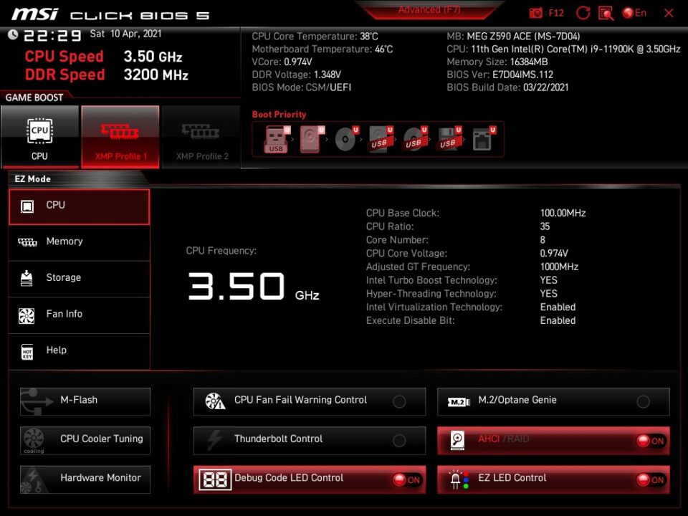Open the Memory section in sidebar

click(x=79, y=242)
